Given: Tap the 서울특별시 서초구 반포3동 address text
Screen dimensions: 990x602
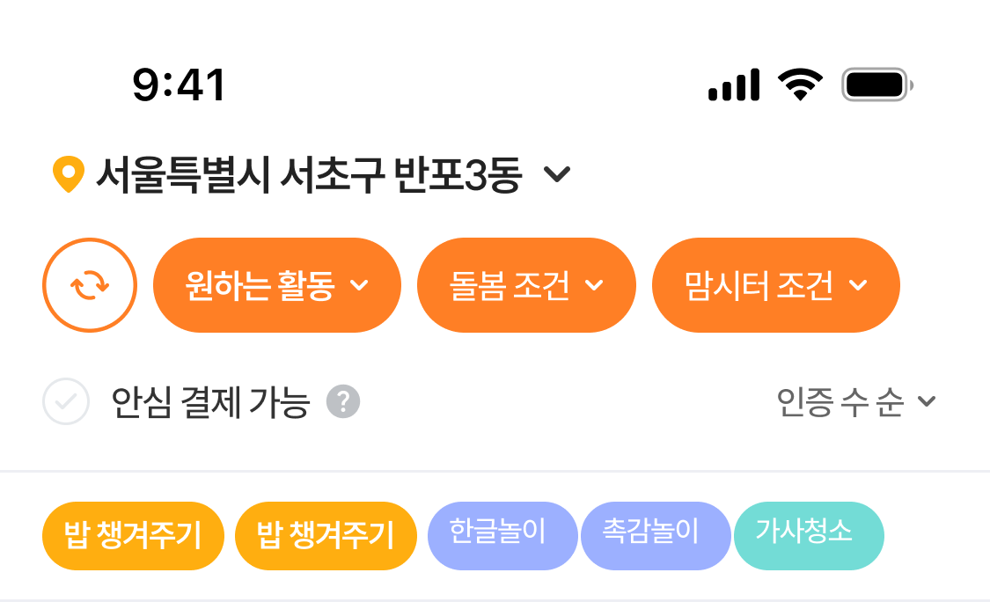Looking at the screenshot, I should 309,175.
